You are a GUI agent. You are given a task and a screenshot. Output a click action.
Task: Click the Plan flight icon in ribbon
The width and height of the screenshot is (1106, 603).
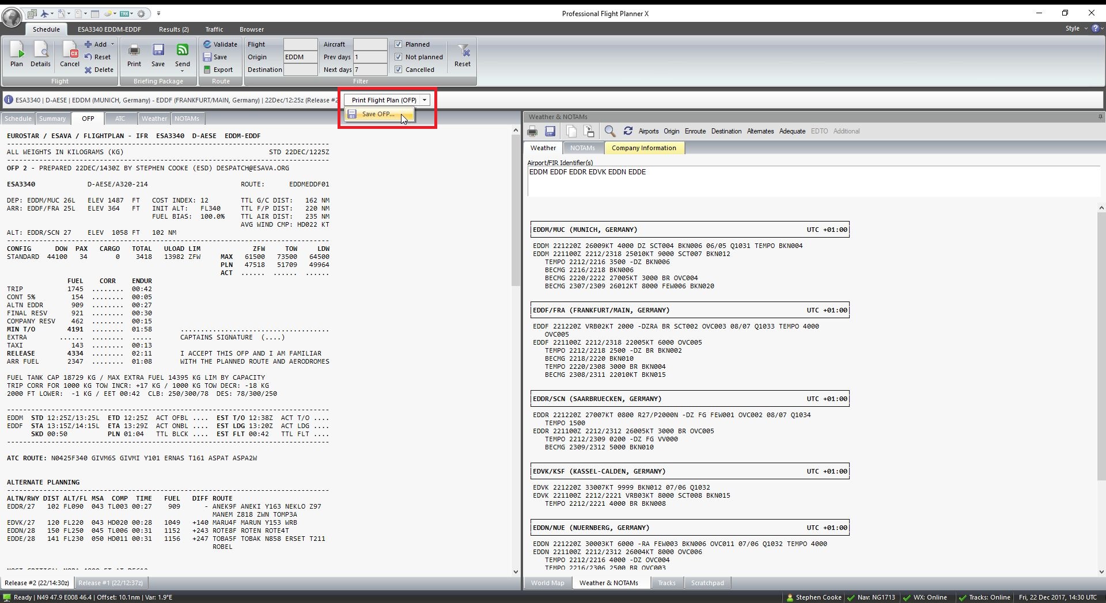(x=17, y=55)
